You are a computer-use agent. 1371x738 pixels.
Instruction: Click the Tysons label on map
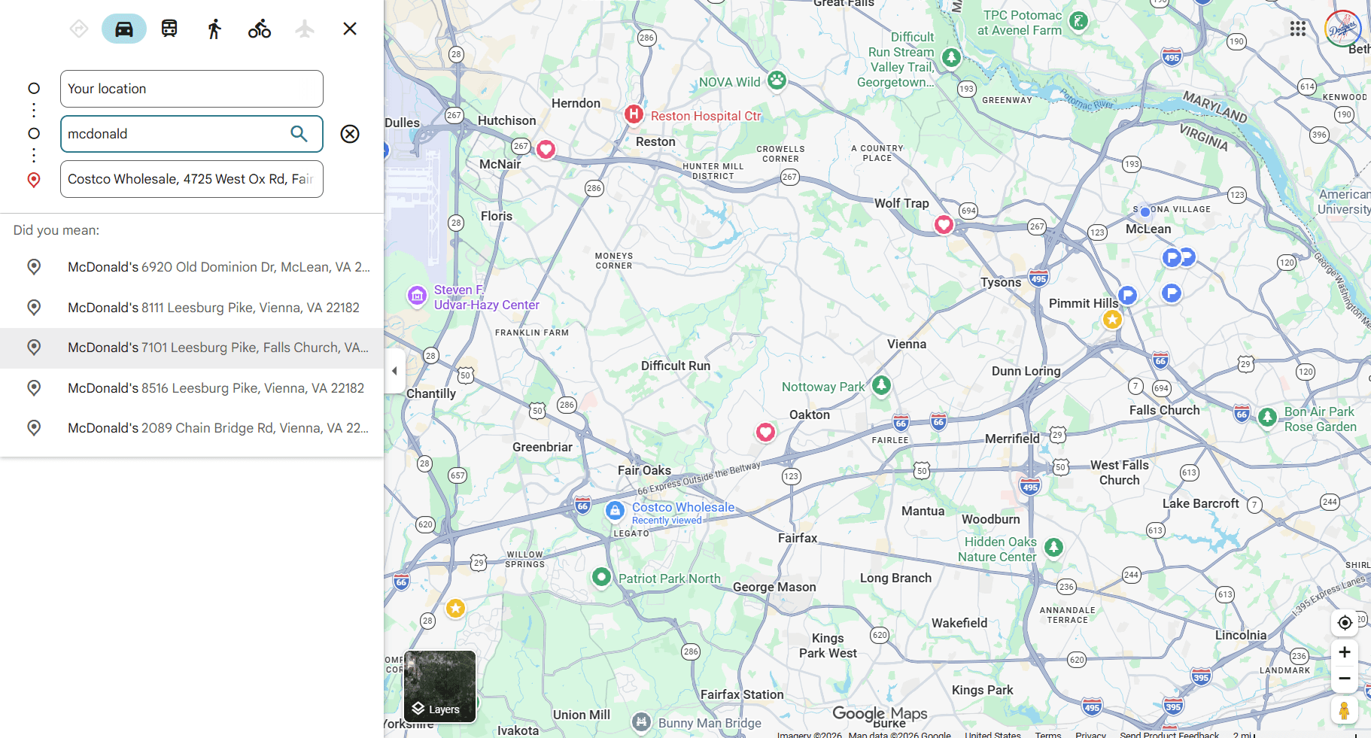point(1001,282)
